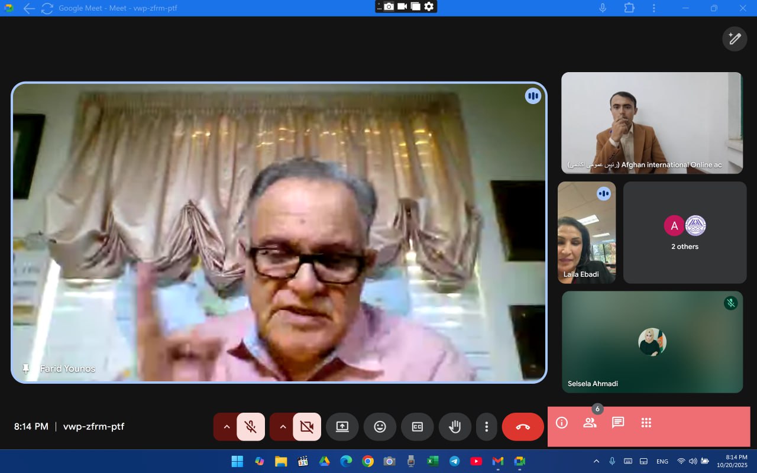
Task: Open meeting details info icon
Action: tap(562, 423)
